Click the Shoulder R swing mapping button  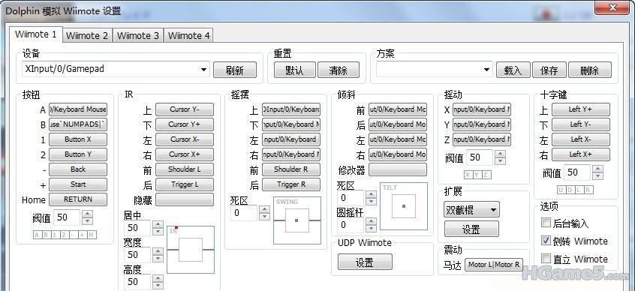290,169
